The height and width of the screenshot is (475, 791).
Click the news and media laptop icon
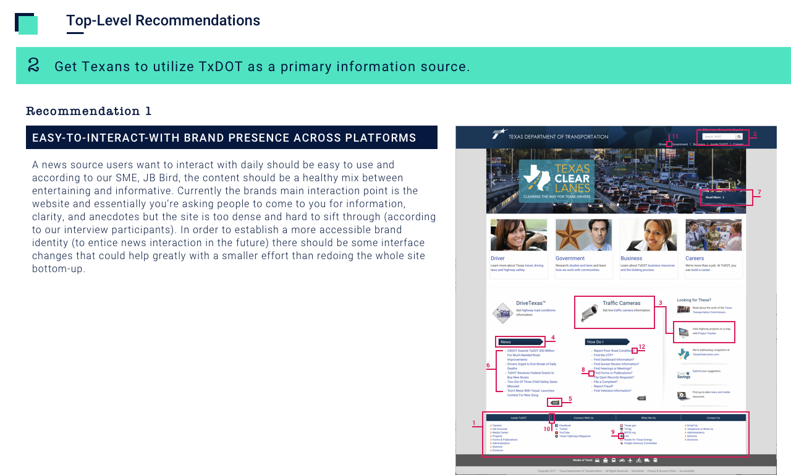coord(683,396)
